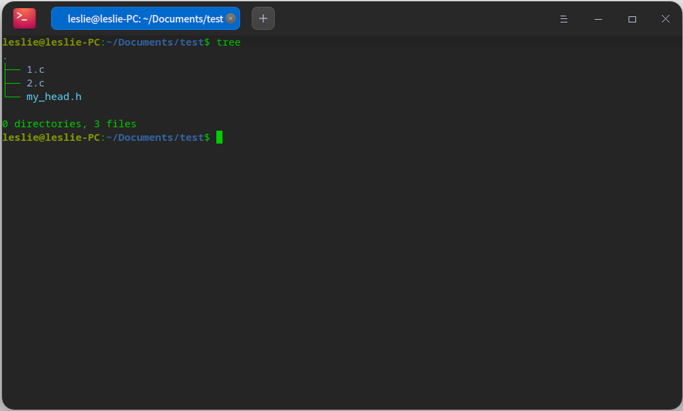Click the "0 directories, 3 files" summary line

(69, 124)
